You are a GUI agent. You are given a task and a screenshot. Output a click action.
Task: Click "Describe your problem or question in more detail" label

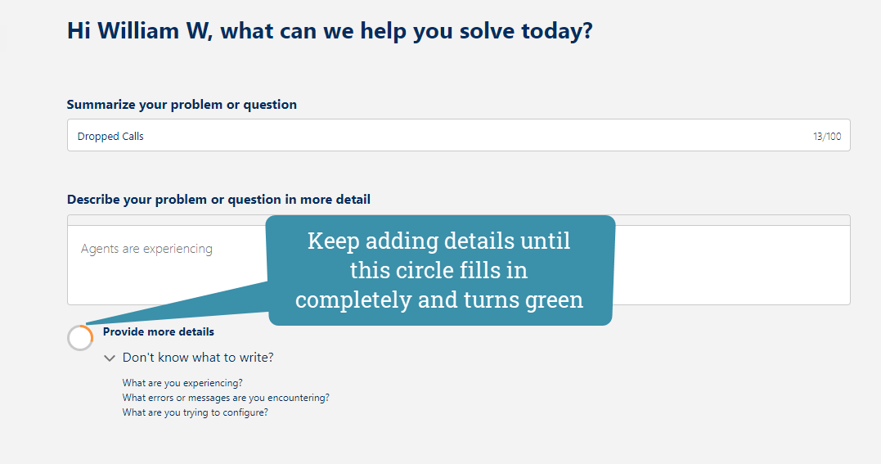218,200
